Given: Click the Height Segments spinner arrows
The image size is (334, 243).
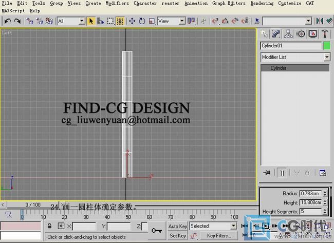Looking at the screenshot, I should click(x=325, y=211).
